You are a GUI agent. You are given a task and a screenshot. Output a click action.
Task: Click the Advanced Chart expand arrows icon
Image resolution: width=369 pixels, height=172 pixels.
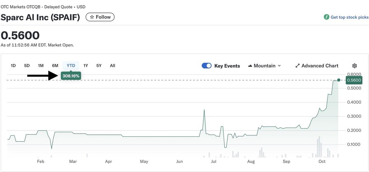(x=298, y=66)
